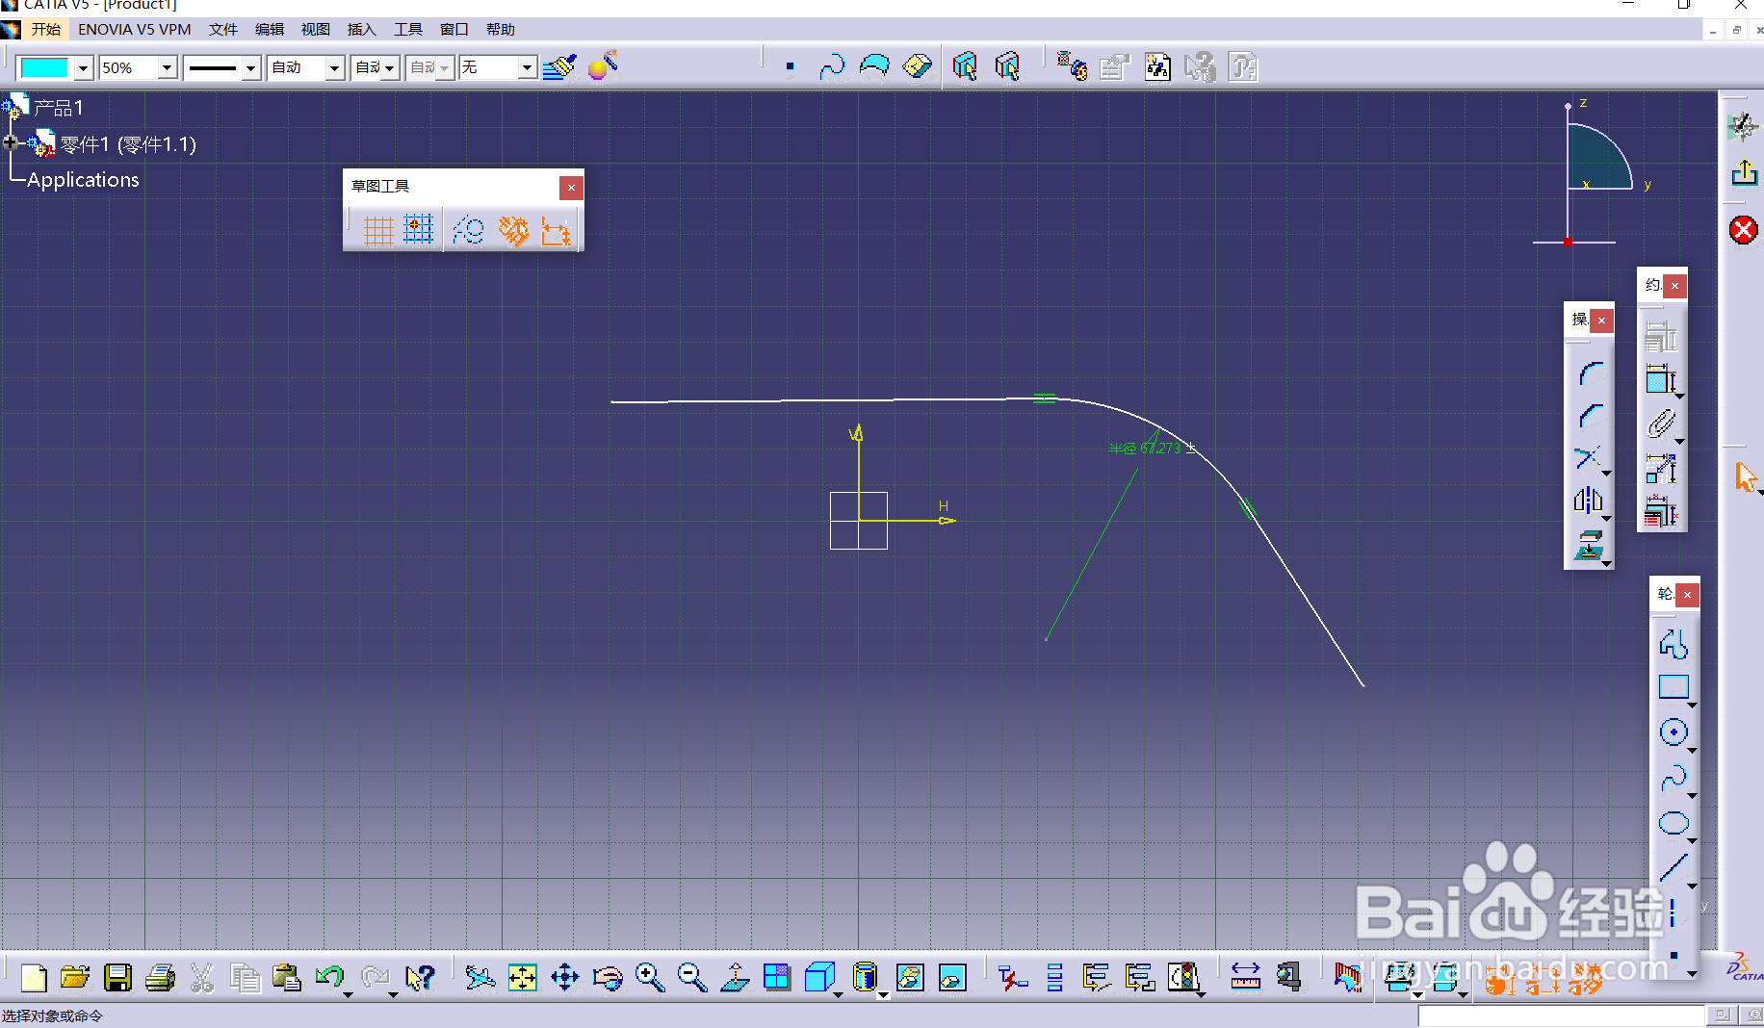Select the Rotate view tool

(608, 978)
